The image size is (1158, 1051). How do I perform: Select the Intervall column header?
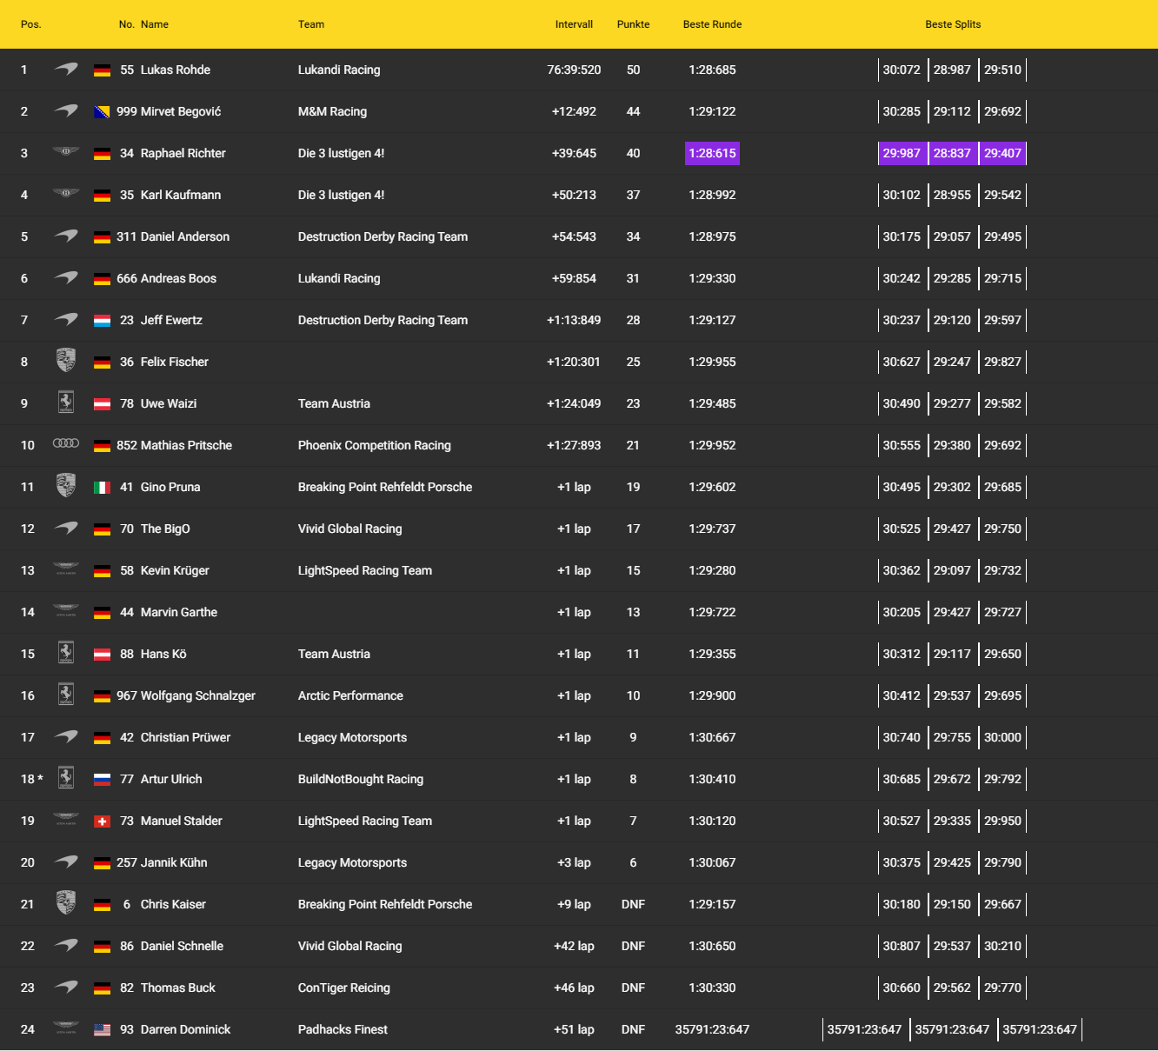point(574,24)
